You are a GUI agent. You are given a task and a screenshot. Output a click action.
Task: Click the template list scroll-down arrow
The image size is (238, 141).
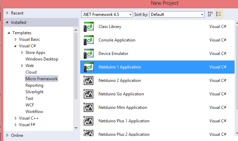pos(237,133)
